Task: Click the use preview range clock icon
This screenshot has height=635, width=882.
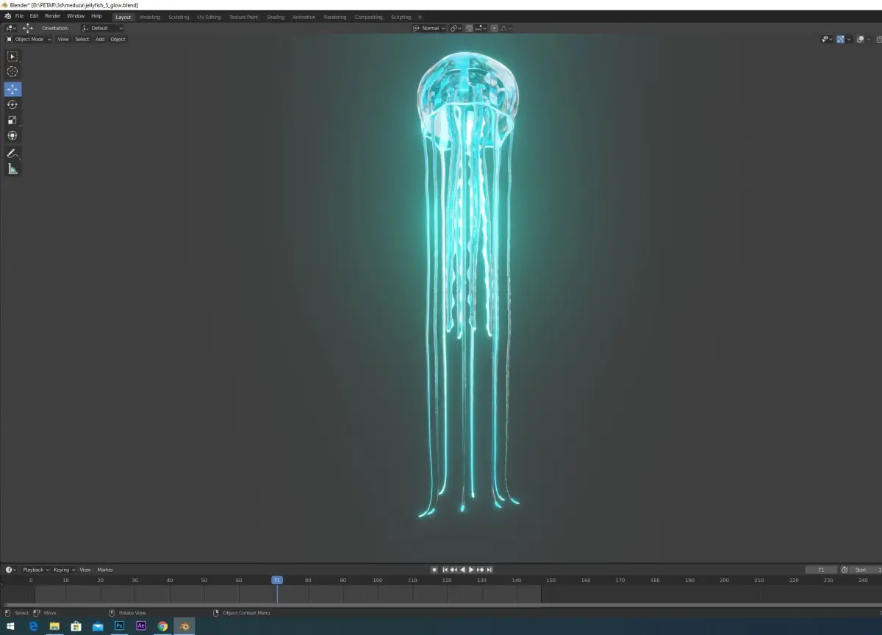Action: click(845, 570)
